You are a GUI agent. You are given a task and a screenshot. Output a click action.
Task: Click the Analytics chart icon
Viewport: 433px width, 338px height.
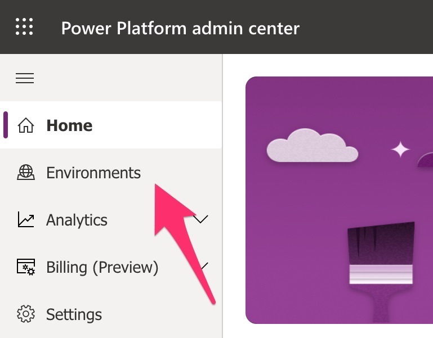pyautogui.click(x=26, y=220)
